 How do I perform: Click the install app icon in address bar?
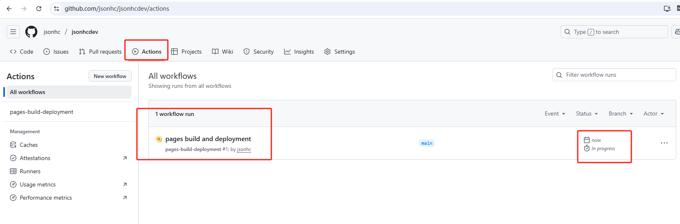tap(667, 9)
